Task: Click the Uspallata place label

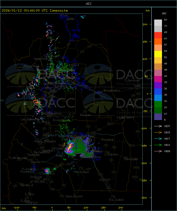Action: tap(41, 59)
